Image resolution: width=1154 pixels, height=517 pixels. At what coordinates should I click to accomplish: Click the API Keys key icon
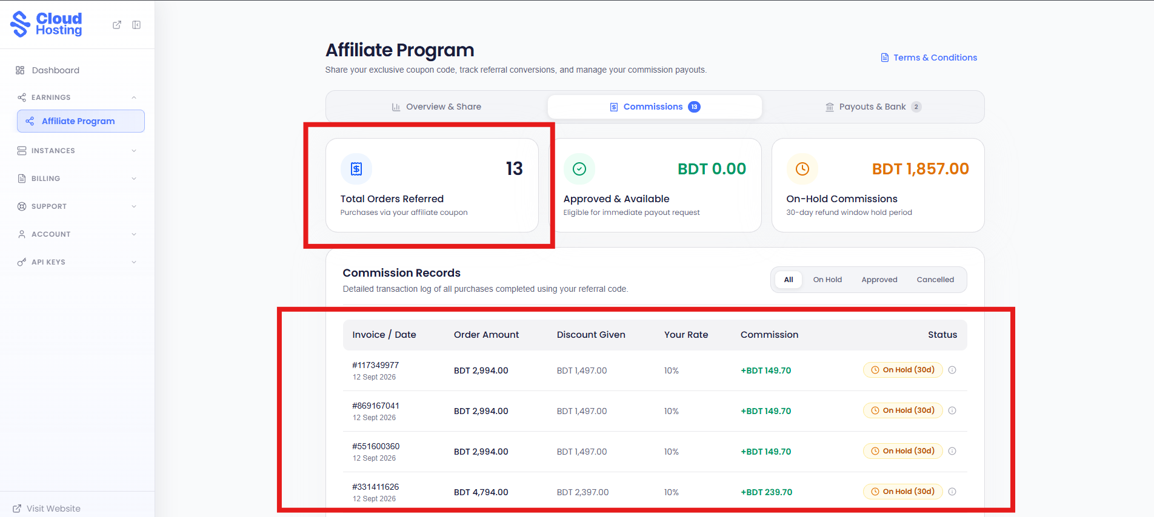click(x=22, y=262)
